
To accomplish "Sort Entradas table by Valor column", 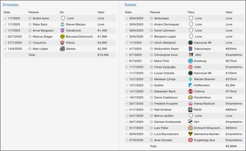I will (101, 12).
